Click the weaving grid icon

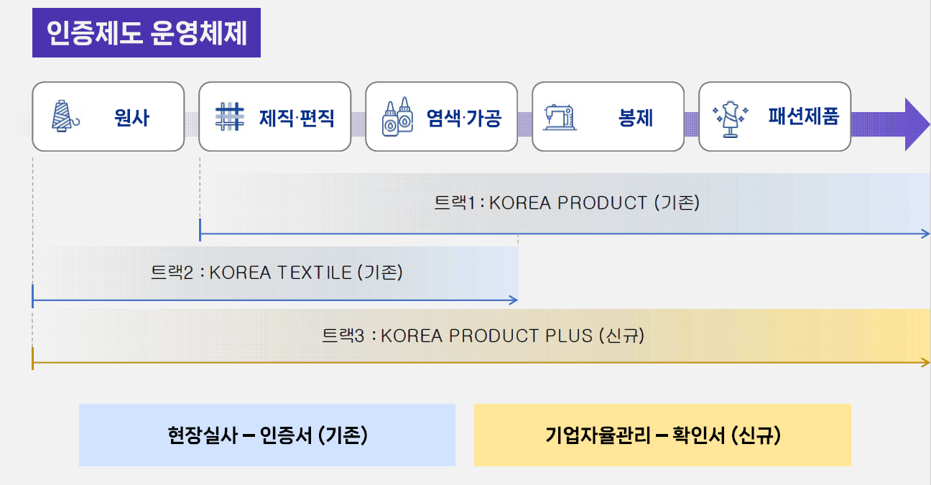coord(230,116)
